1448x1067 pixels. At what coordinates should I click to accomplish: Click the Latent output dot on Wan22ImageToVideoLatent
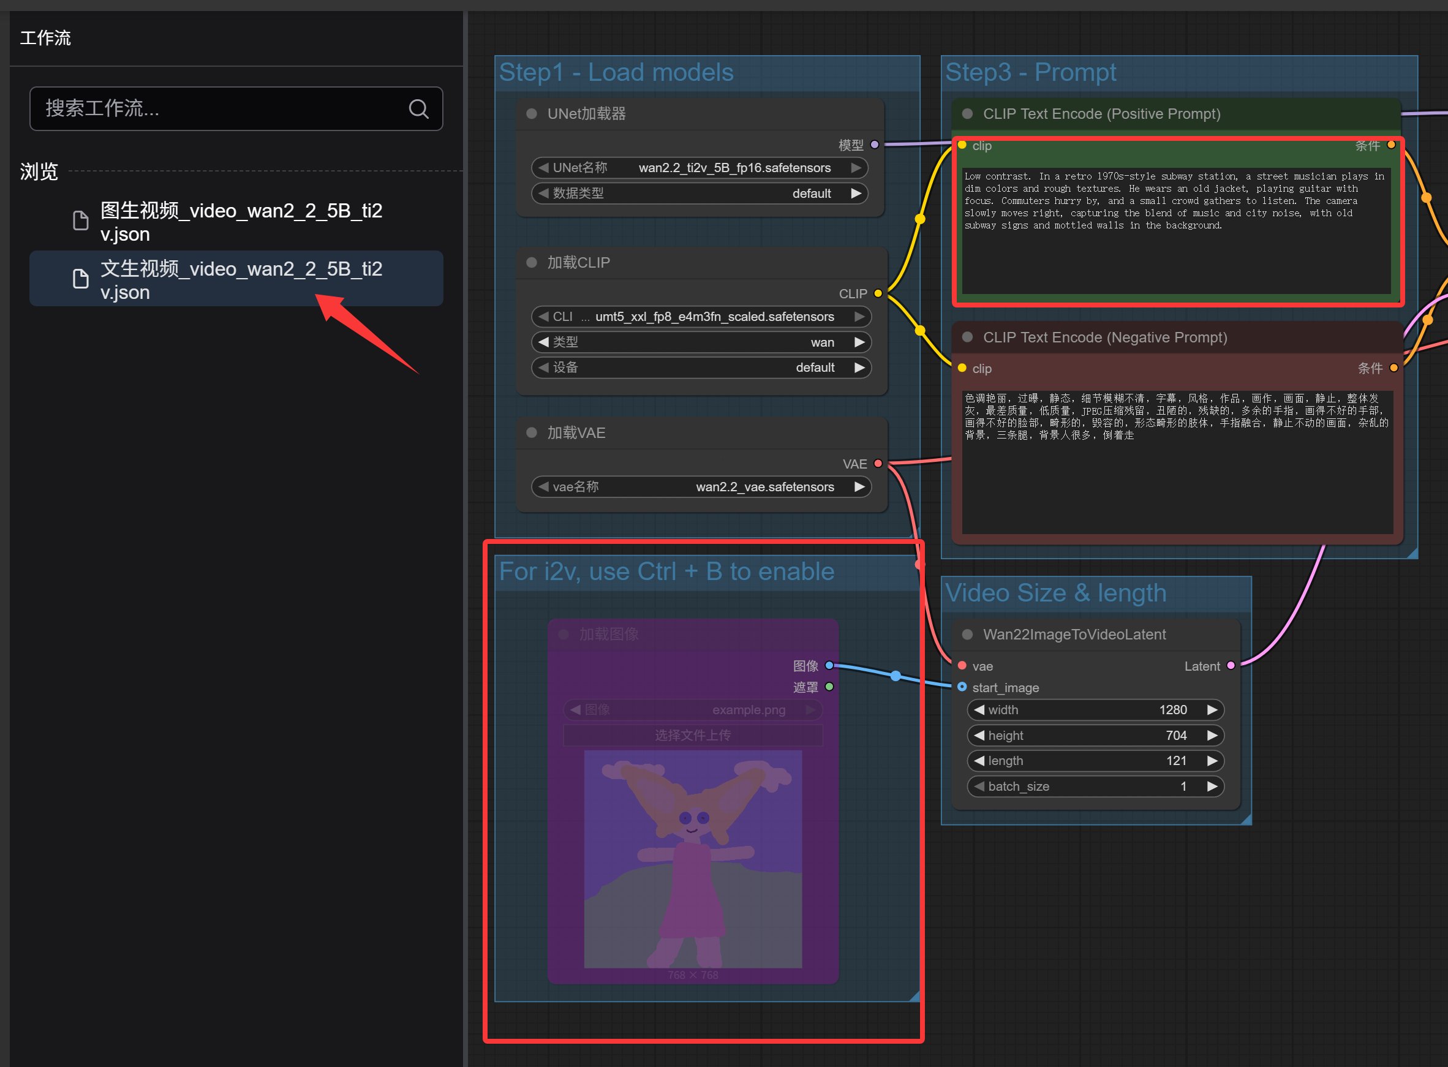[1231, 665]
